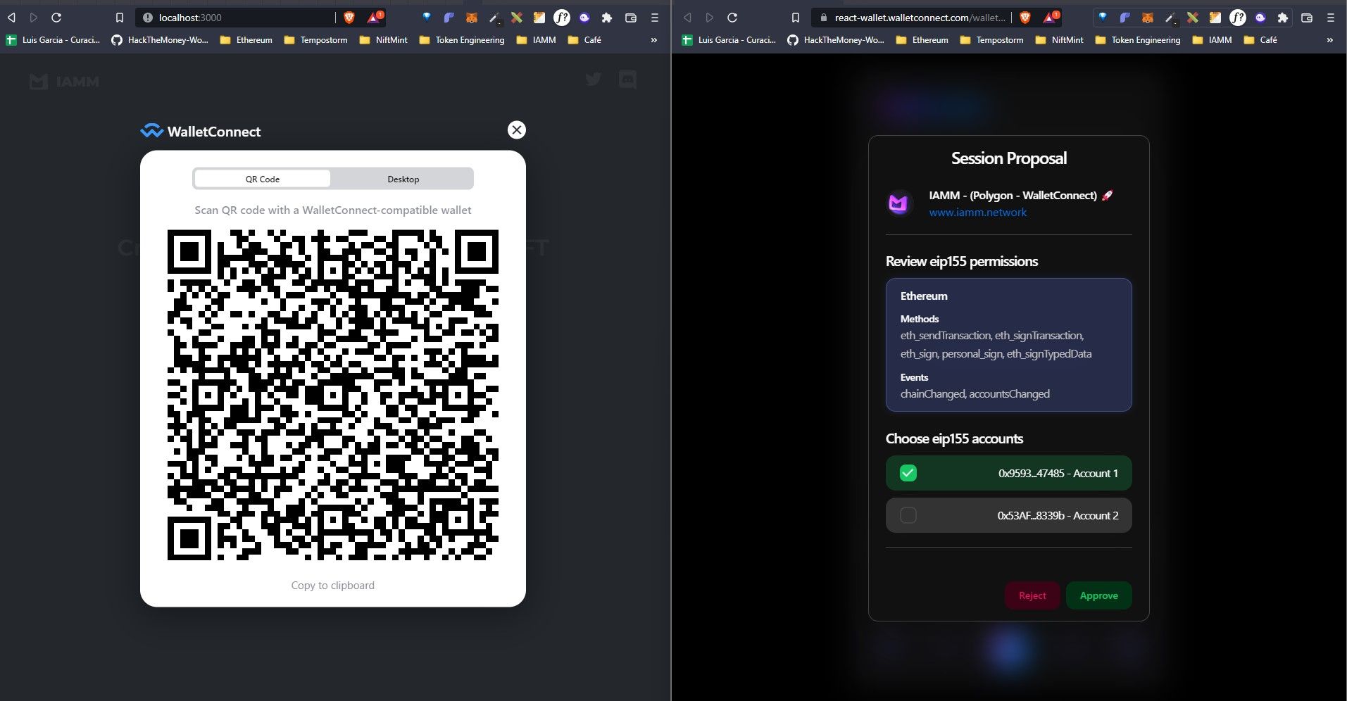Open IAMM bookmark folder in right window

point(1212,40)
